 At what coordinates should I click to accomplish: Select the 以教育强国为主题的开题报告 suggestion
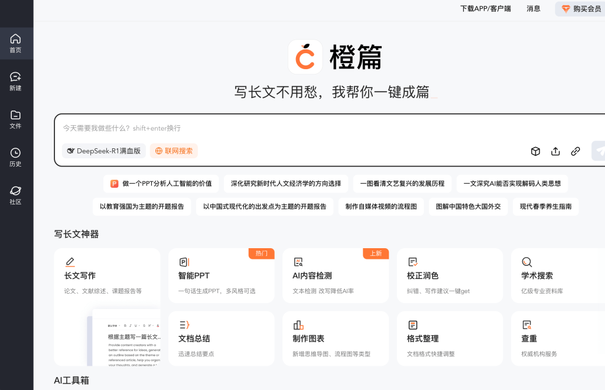pos(142,207)
